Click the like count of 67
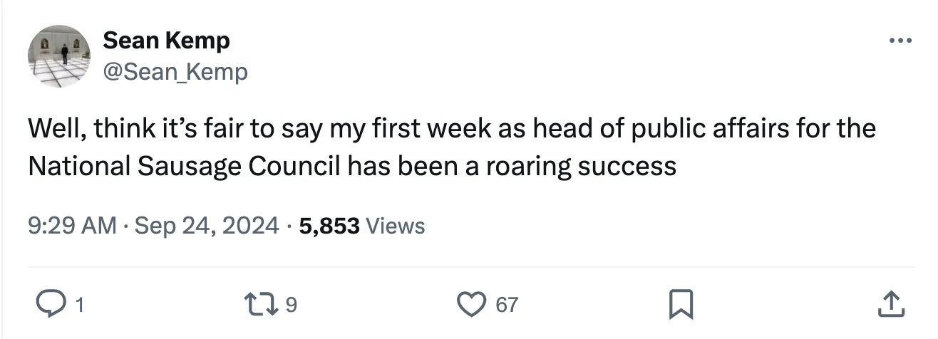Image resolution: width=938 pixels, height=339 pixels. point(507,306)
